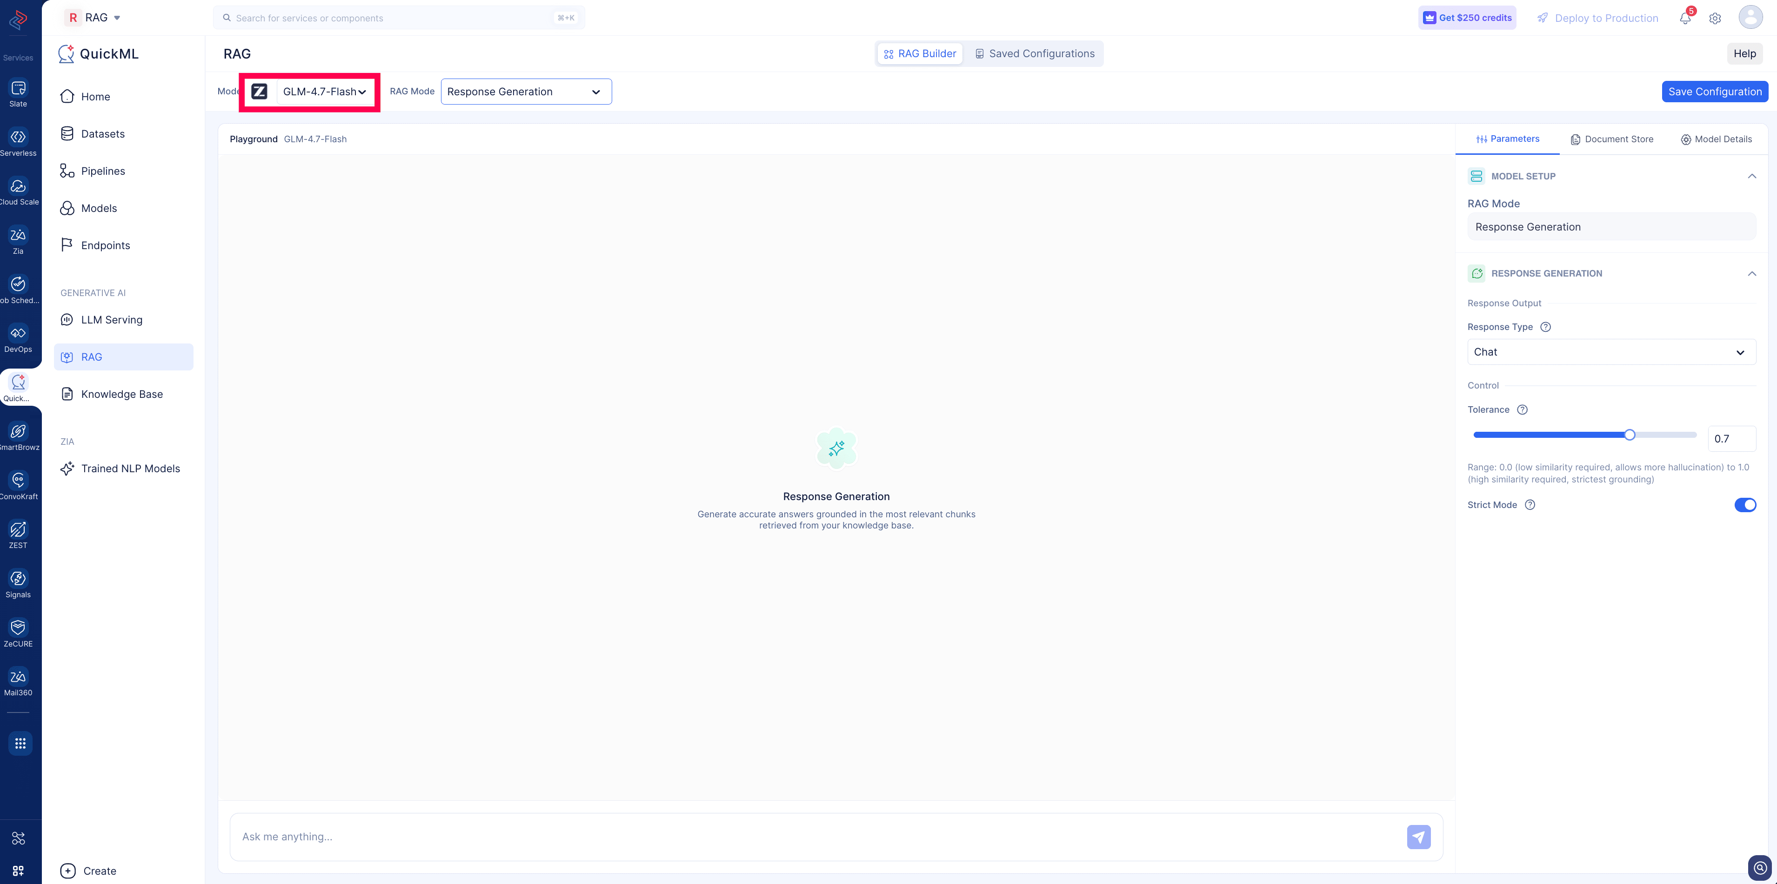Select RAG in the sidebar
This screenshot has width=1777, height=884.
point(123,357)
